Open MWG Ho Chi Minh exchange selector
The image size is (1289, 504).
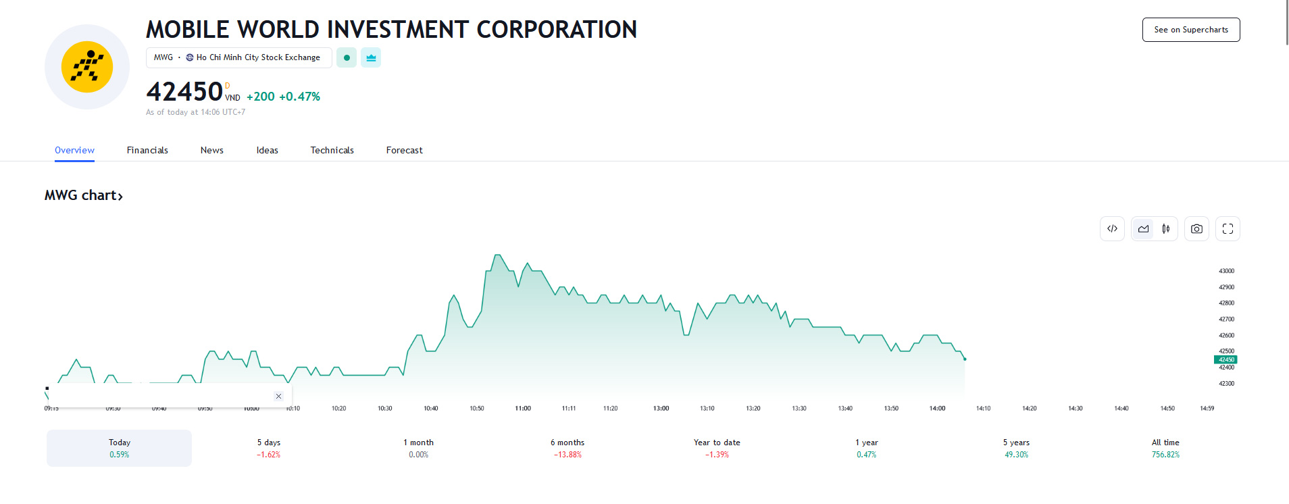click(x=238, y=58)
